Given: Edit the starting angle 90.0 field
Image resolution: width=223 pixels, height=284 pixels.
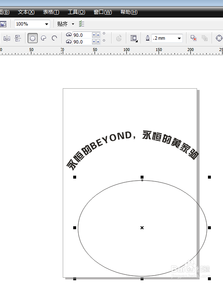Looking at the screenshot, I should click(82, 35).
